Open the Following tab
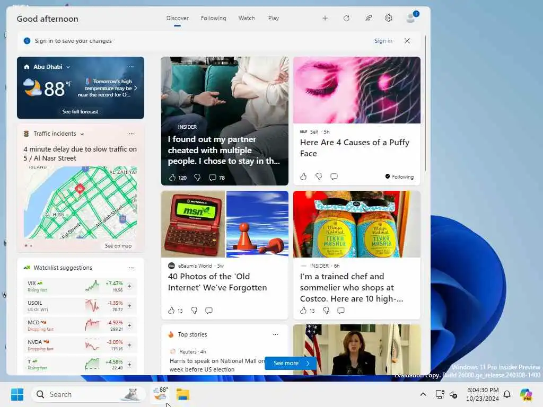The width and height of the screenshot is (543, 407). coord(213,19)
